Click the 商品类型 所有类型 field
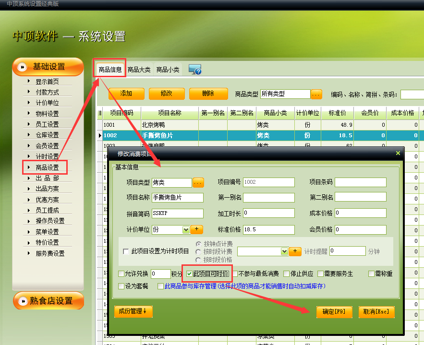Image resolution: width=424 pixels, height=345 pixels. (285, 94)
